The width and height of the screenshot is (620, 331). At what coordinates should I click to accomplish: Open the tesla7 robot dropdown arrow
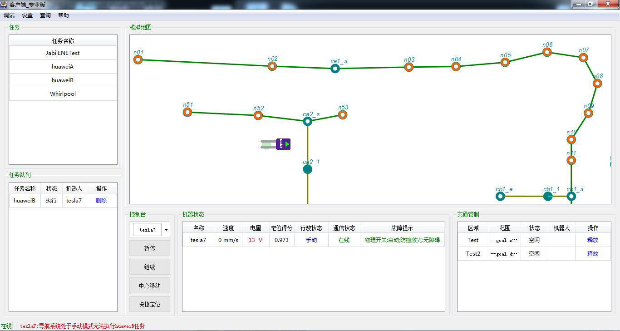[166, 230]
